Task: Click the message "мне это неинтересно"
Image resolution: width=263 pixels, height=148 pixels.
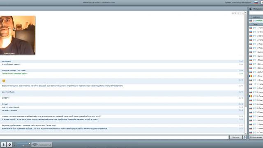Action: point(11,107)
